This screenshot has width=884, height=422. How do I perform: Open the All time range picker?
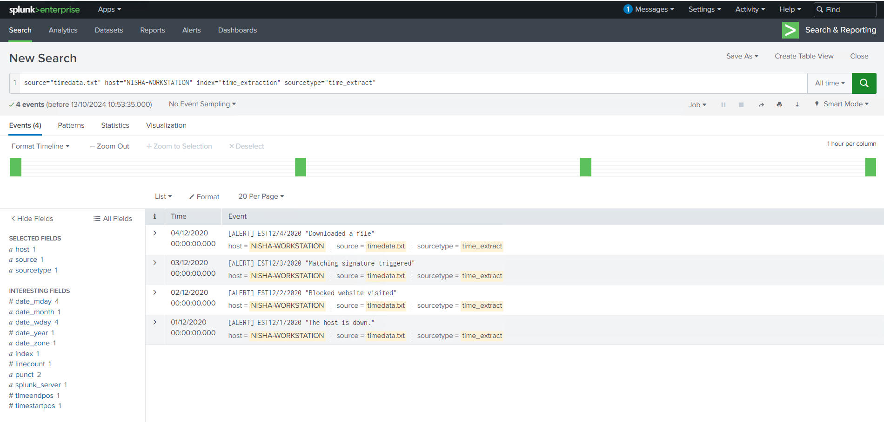click(x=829, y=83)
